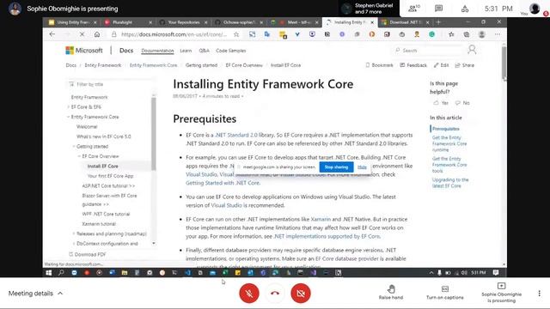Turn on the camera in Meet
Viewport: 550px width, 309px height.
301,293
